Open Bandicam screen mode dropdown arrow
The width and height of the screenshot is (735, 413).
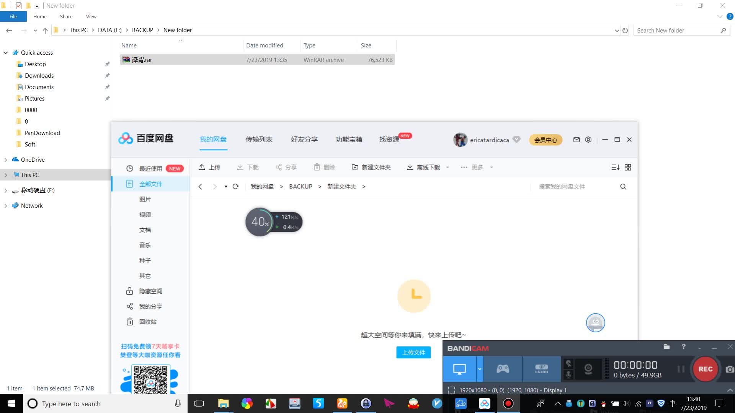[480, 369]
